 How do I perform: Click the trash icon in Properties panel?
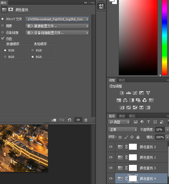(x=86, y=120)
